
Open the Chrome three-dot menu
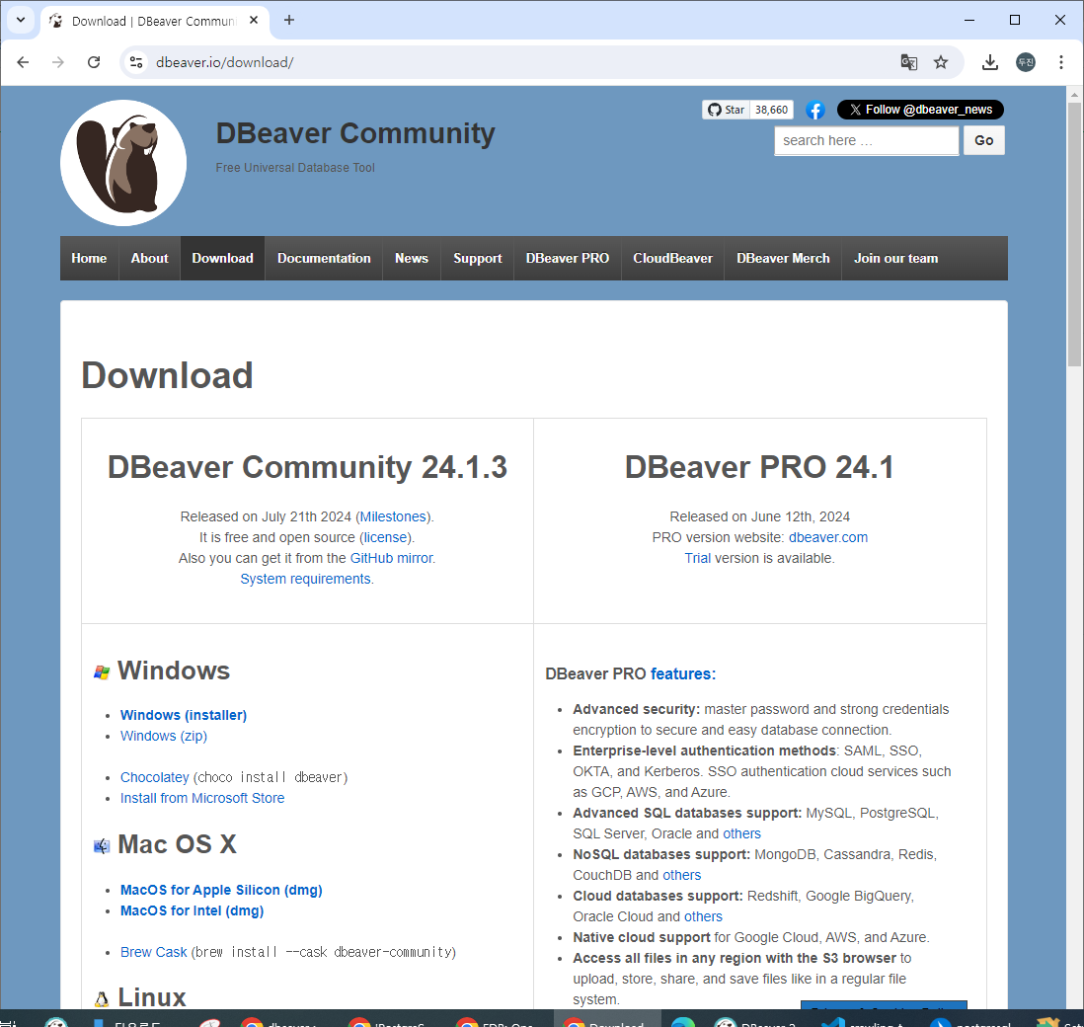click(x=1061, y=62)
